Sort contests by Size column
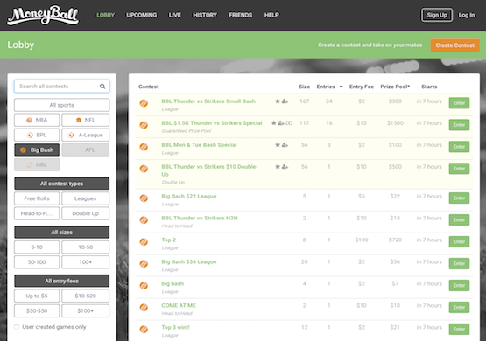This screenshot has width=486, height=341. point(305,87)
